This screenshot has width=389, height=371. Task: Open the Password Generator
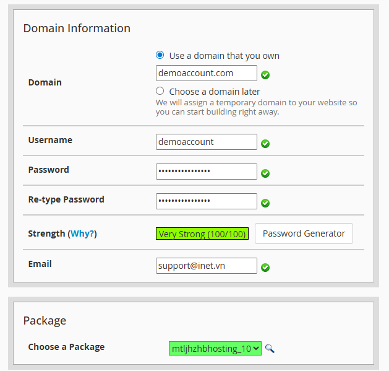(x=304, y=234)
